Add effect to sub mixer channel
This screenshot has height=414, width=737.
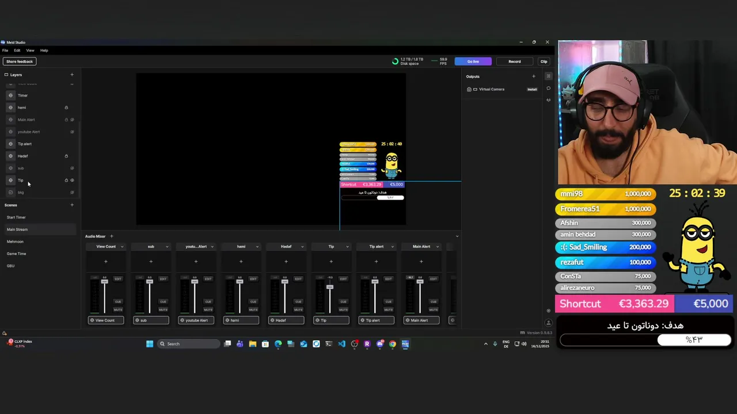[151, 262]
